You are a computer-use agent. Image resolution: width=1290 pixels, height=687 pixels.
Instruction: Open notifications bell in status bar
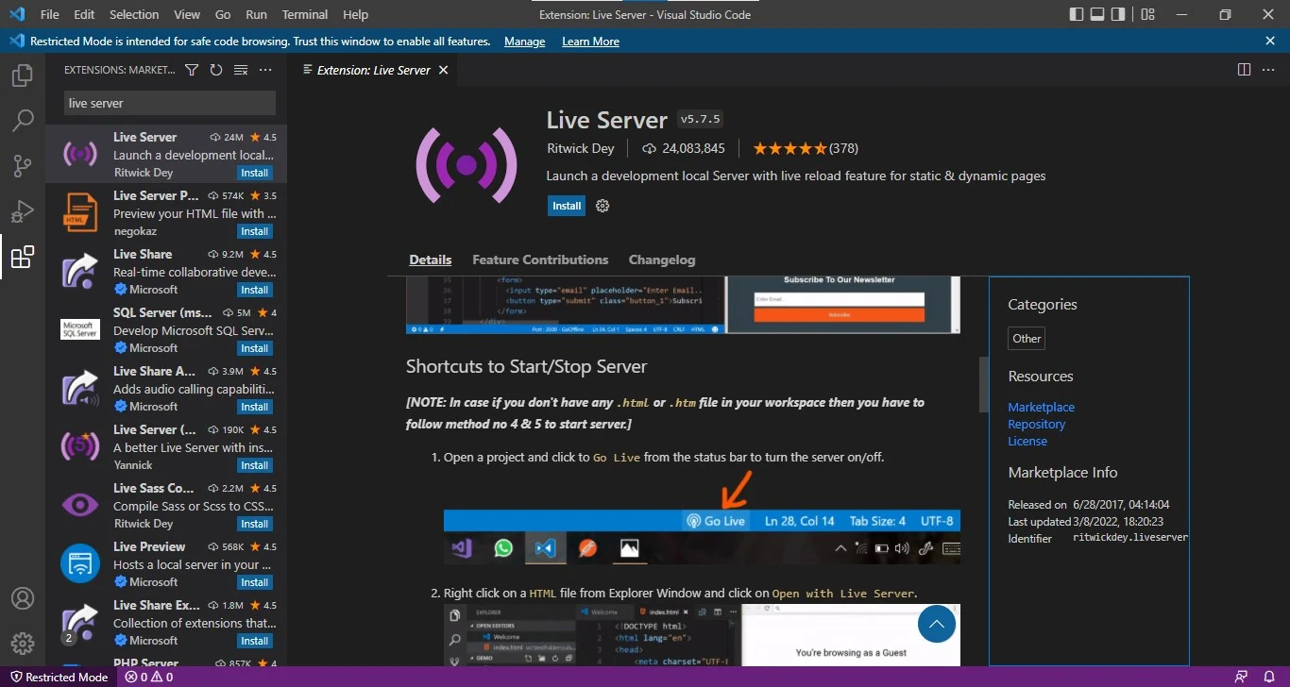(1269, 677)
